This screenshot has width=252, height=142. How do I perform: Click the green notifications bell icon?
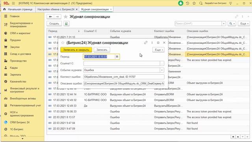(181, 3)
